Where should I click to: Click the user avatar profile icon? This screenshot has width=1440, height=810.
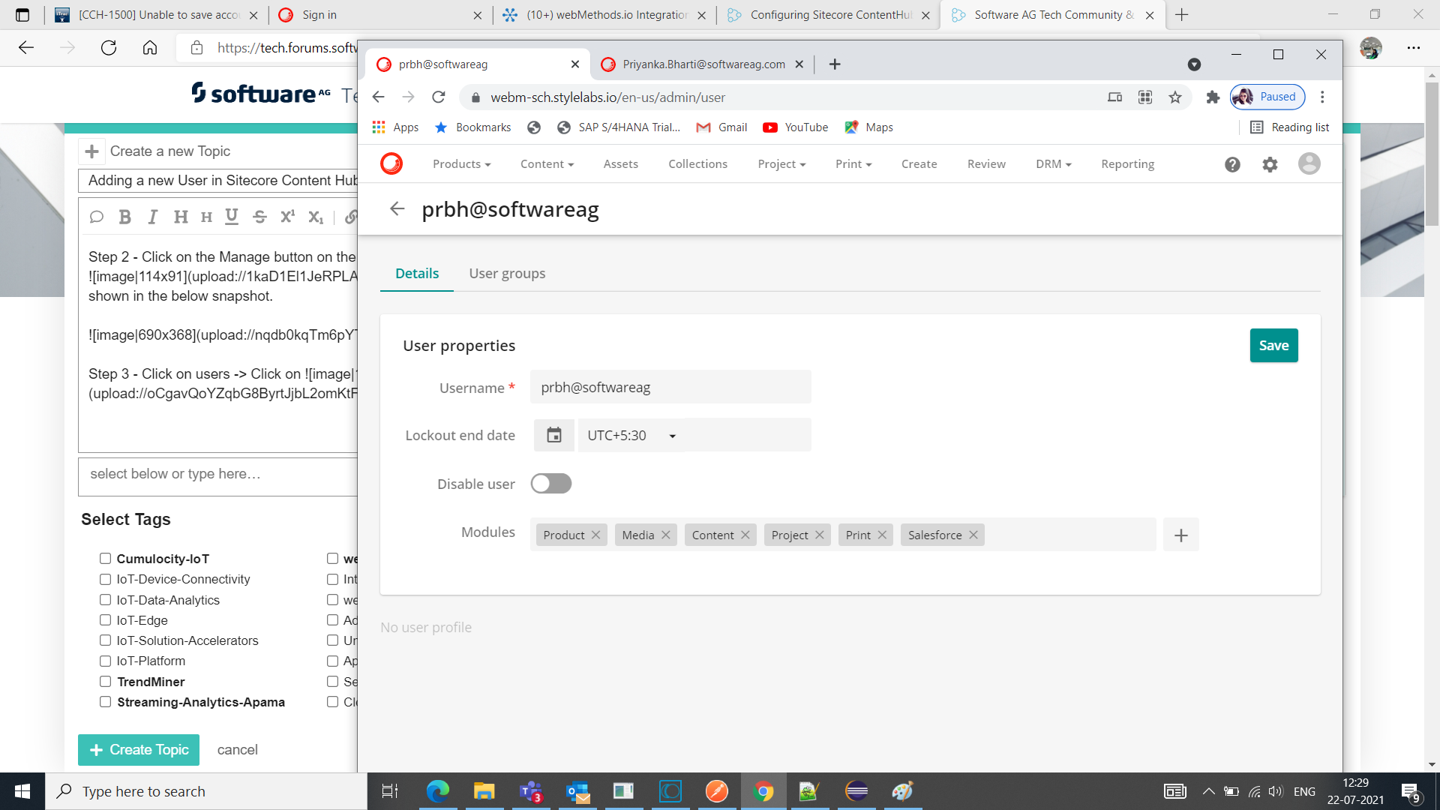pos(1309,163)
